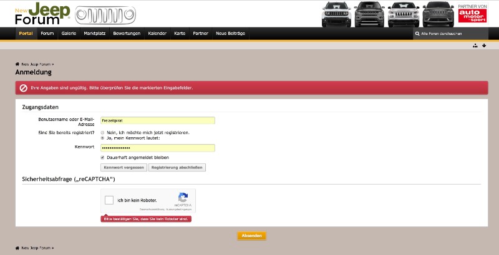Click the home icon in bottom breadcrumb

(x=17, y=248)
